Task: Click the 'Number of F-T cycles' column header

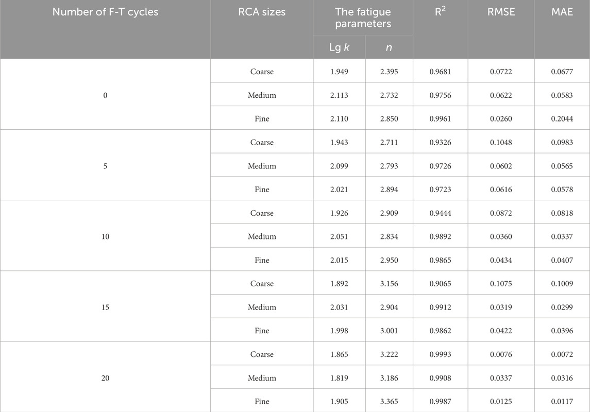Action: (105, 29)
